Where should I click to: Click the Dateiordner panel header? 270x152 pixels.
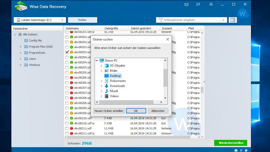(x=37, y=28)
